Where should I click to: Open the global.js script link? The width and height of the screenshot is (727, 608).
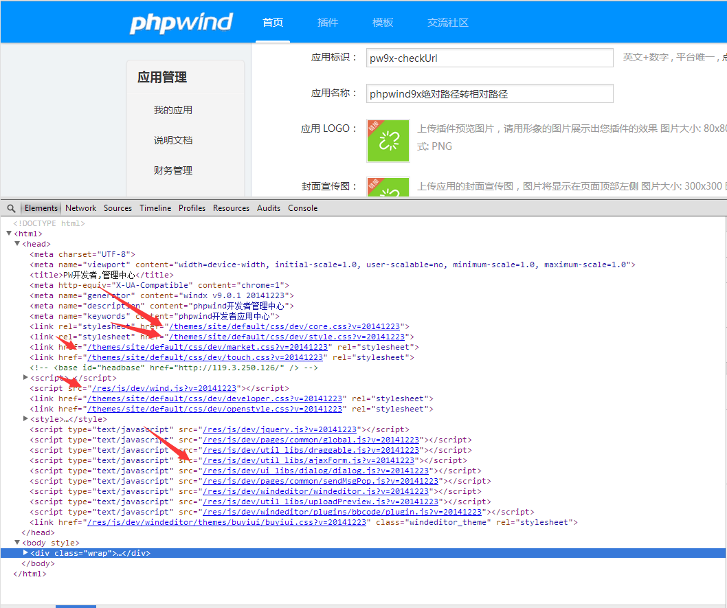click(x=311, y=440)
